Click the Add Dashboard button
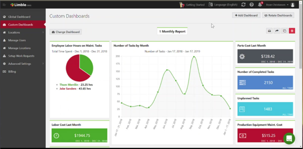303x149 pixels. point(246,15)
